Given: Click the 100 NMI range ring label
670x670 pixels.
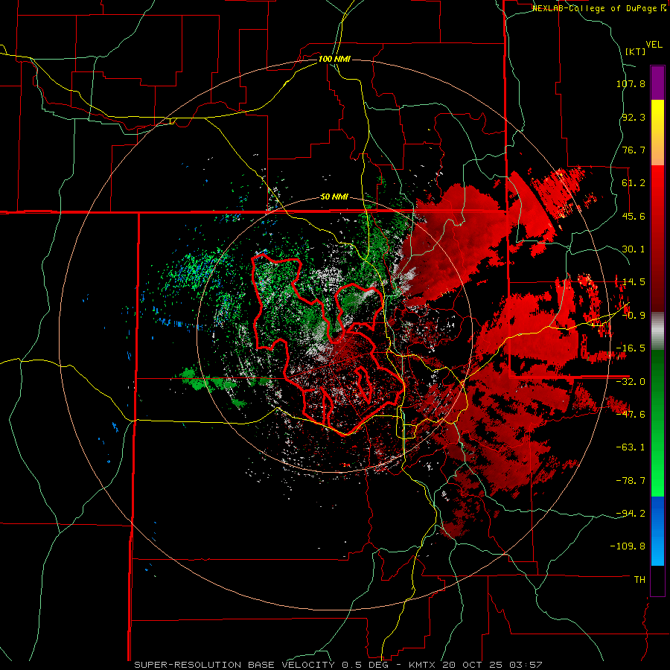Looking at the screenshot, I should 334,59.
